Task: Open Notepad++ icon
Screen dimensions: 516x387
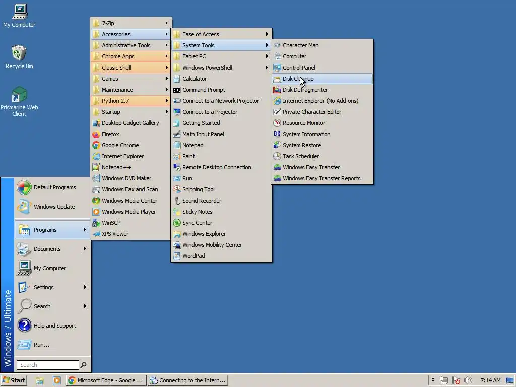Action: 96,167
